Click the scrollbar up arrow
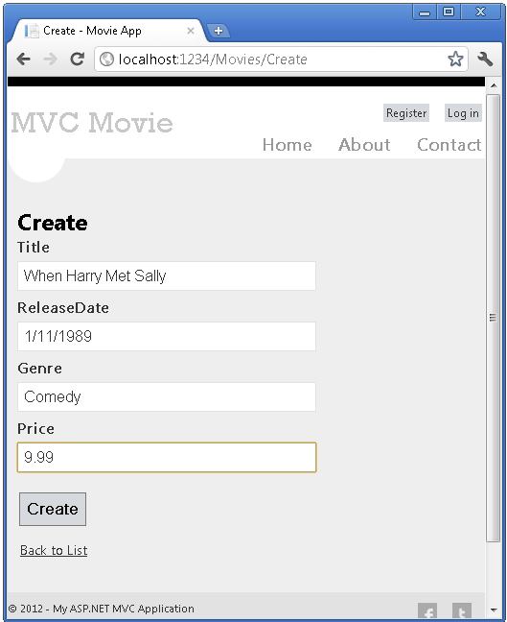The width and height of the screenshot is (507, 622). [x=494, y=85]
